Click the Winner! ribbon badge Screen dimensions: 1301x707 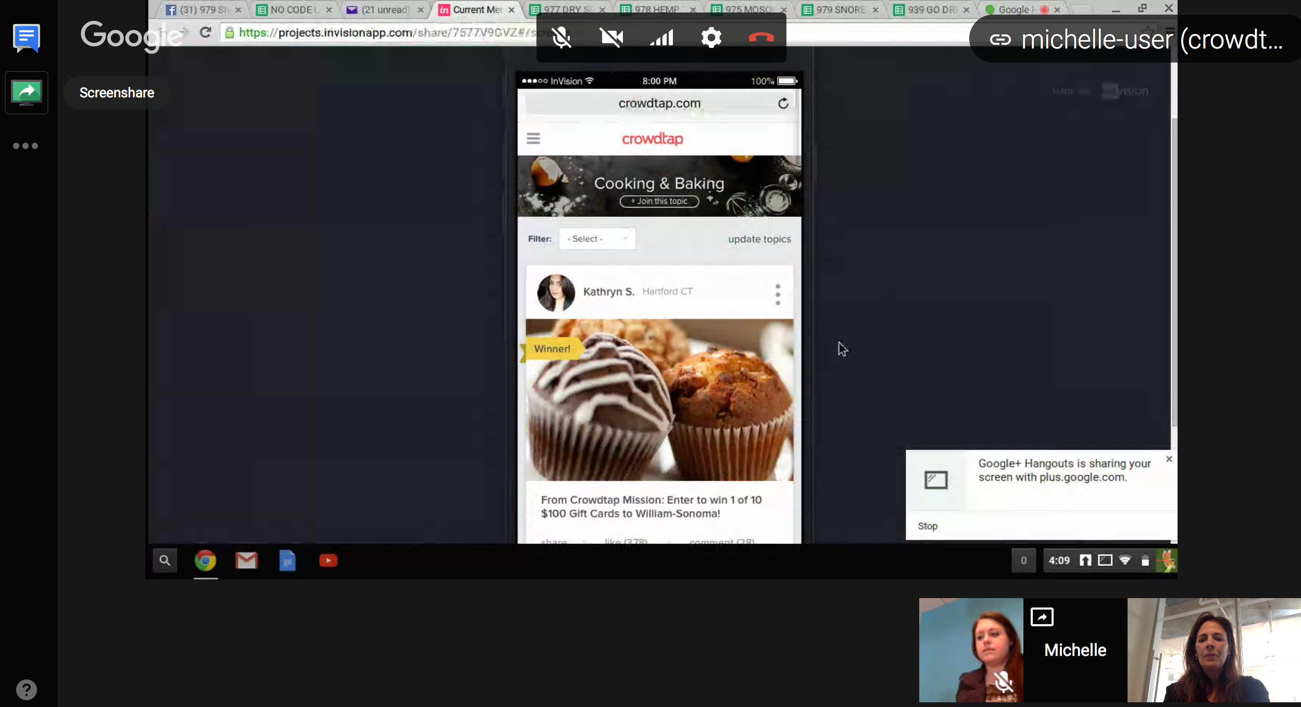(x=552, y=349)
